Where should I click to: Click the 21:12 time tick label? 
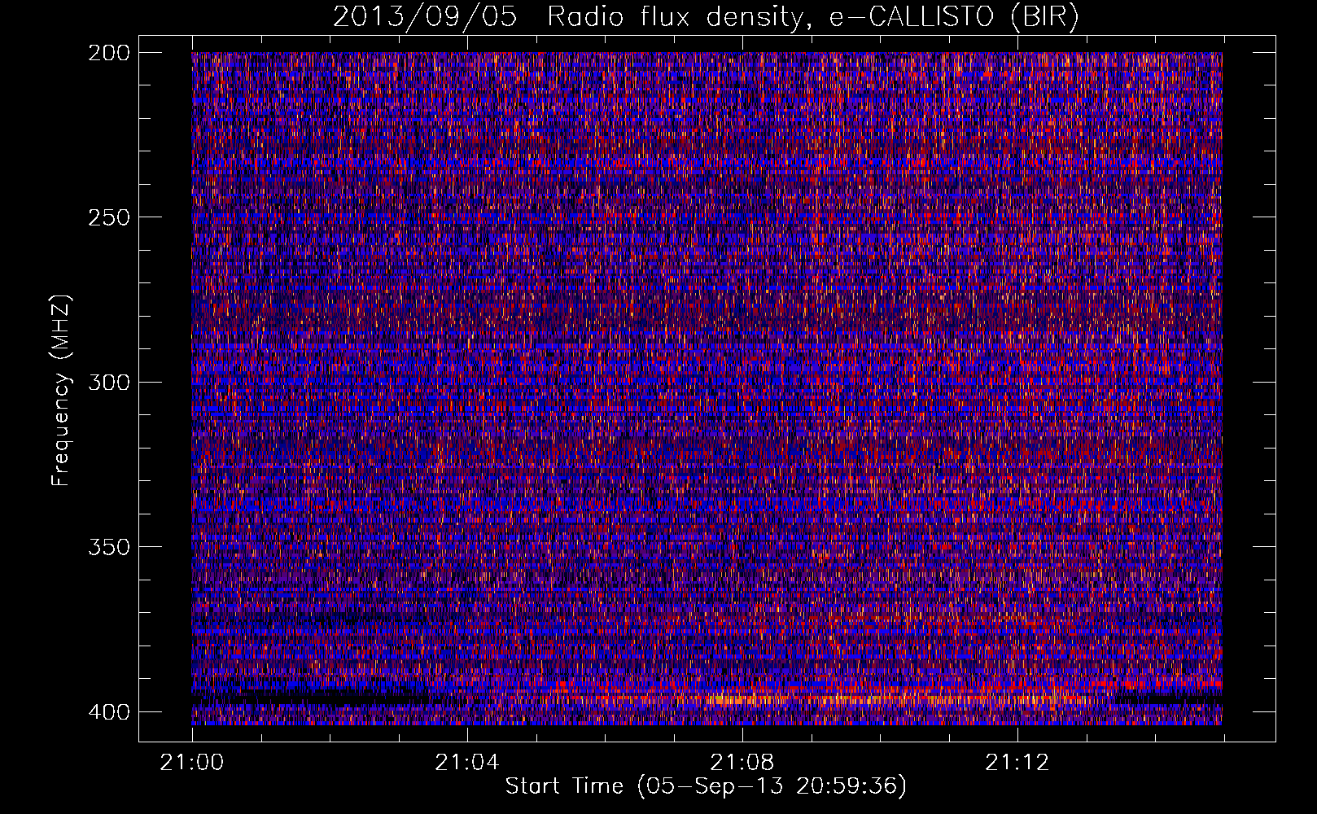(x=1017, y=763)
